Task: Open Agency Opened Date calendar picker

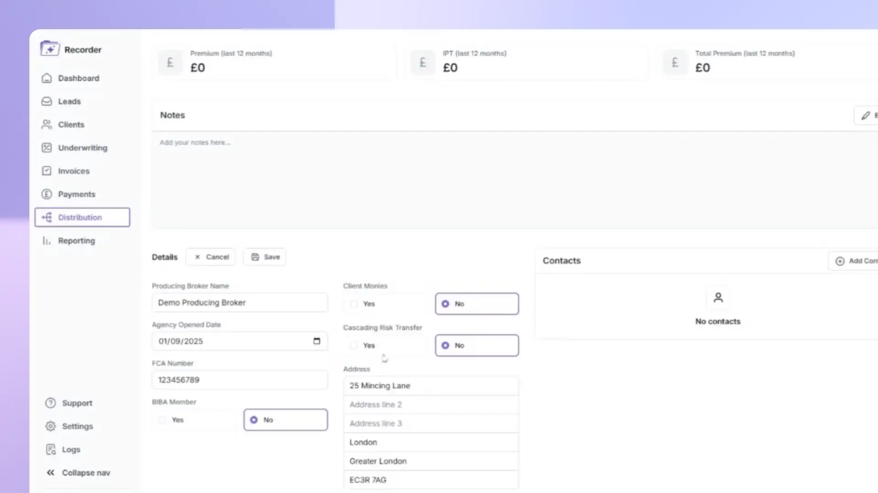Action: tap(316, 341)
